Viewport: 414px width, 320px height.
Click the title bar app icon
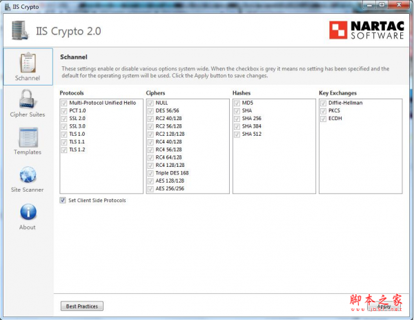pyautogui.click(x=8, y=7)
